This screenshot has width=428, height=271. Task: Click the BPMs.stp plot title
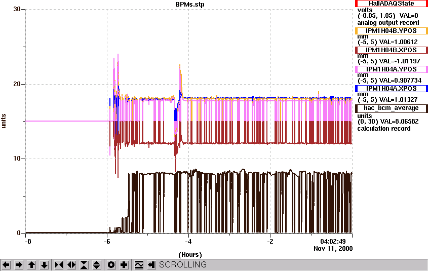(x=190, y=5)
